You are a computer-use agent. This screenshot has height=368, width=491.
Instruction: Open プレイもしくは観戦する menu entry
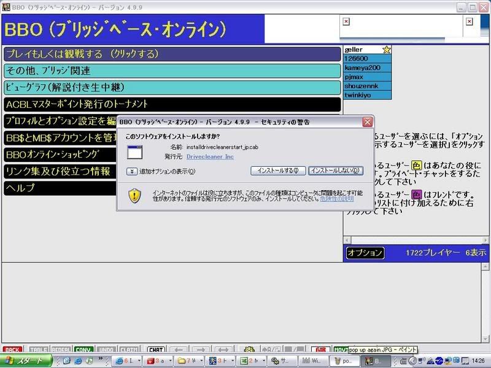pos(172,54)
